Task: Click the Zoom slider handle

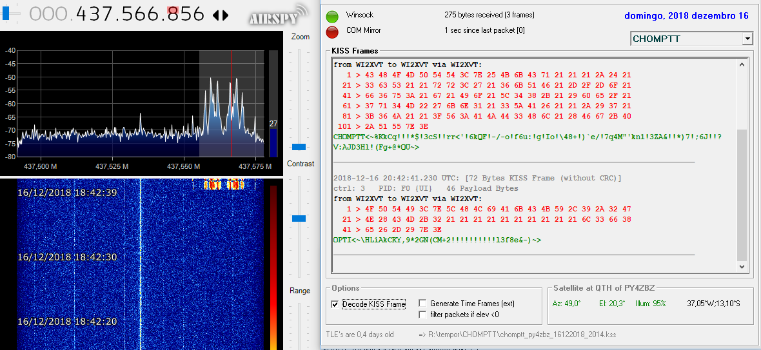Action: pos(299,147)
